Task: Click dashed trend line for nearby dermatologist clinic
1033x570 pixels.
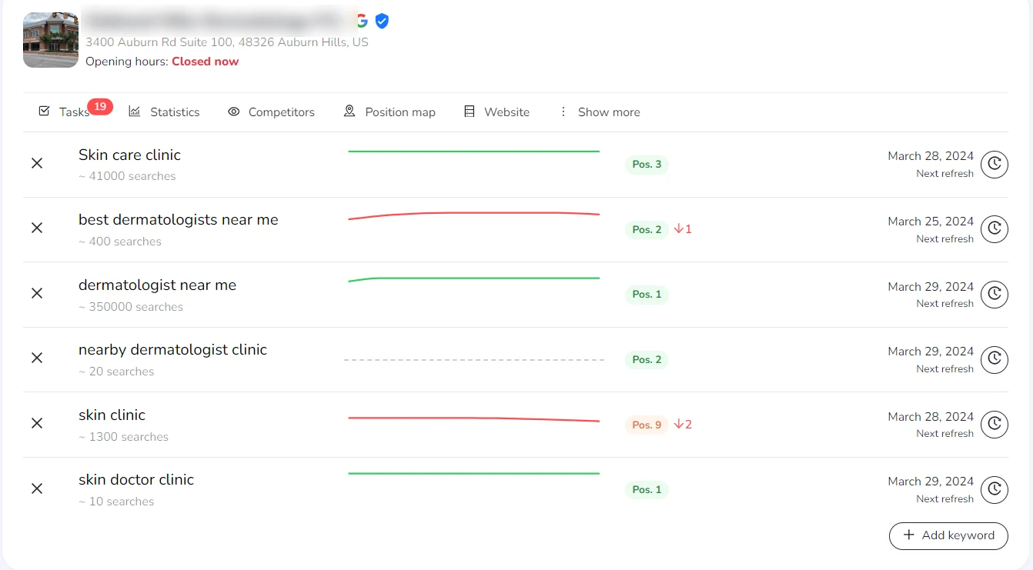Action: coord(473,359)
